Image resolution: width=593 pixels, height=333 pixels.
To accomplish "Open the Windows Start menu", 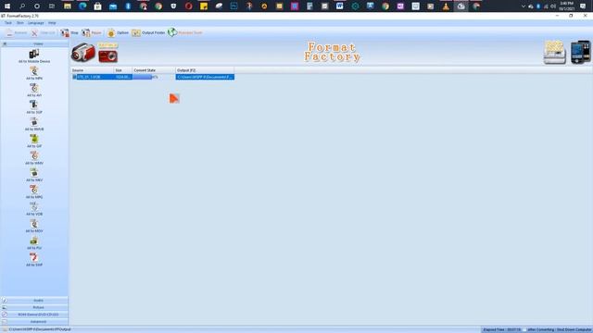I will (x=7, y=6).
